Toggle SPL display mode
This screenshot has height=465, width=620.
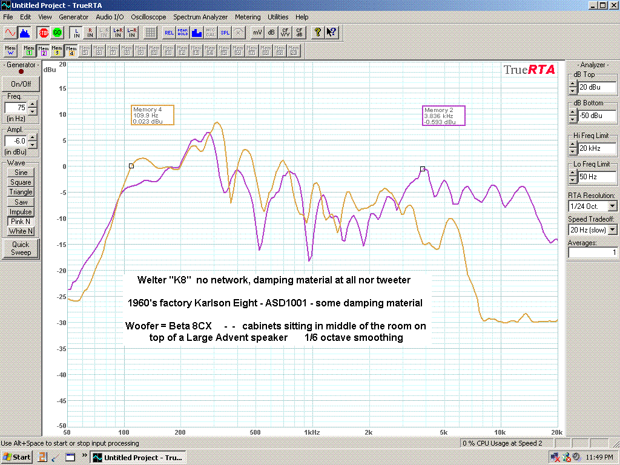pos(225,33)
